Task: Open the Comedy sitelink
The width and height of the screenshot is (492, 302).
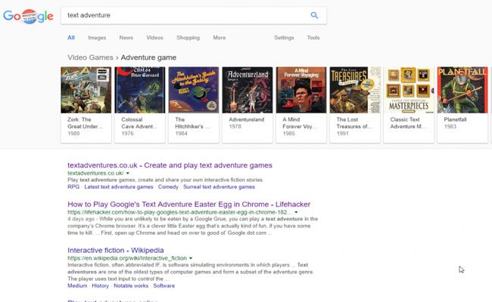Action: pos(168,186)
